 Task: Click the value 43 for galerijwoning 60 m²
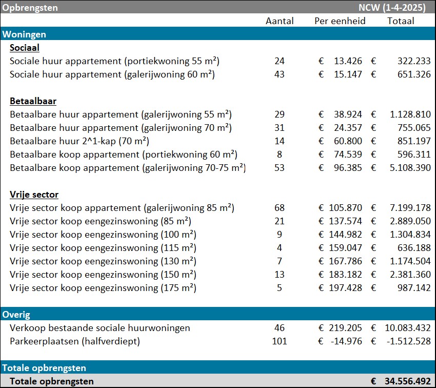click(x=280, y=74)
